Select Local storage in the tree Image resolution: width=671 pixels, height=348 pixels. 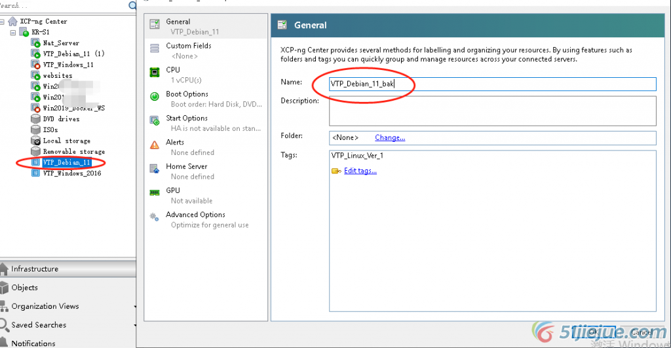66,141
